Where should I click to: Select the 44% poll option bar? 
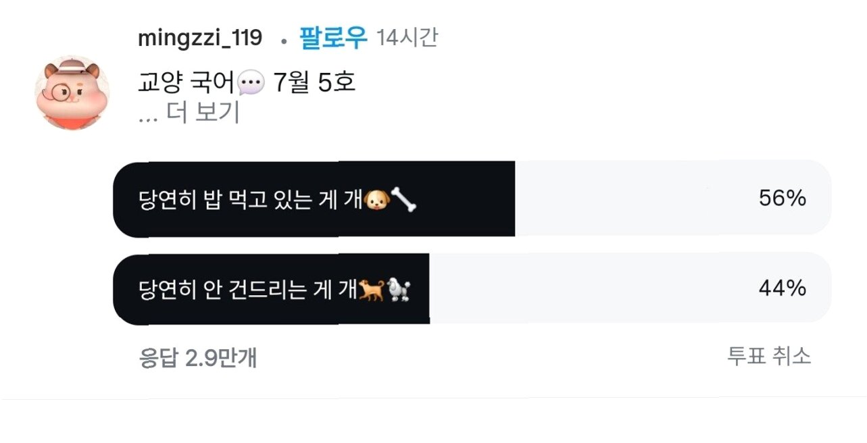click(472, 289)
